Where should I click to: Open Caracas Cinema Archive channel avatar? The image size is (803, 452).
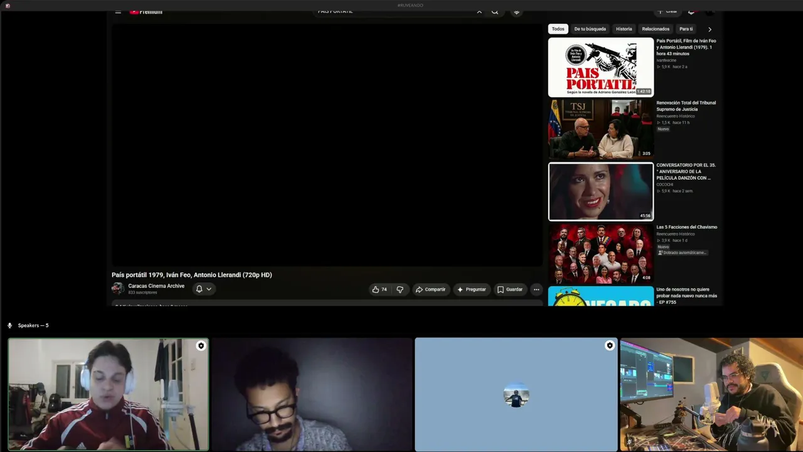(117, 289)
